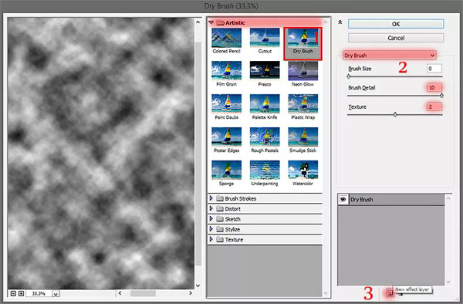Screen dimensions: 463x304
Task: Click the Cancel button
Action: (396, 38)
